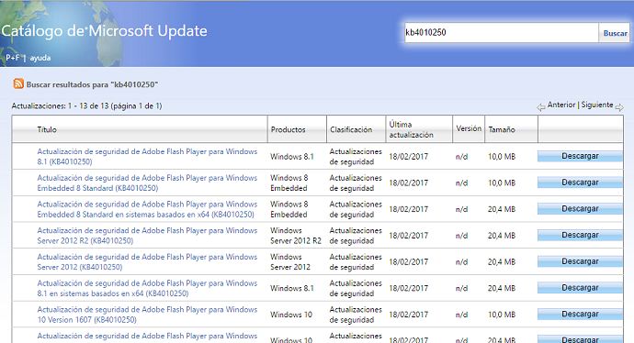
Task: Open the Embedded 8 Standard x64 update title
Action: pos(147,209)
